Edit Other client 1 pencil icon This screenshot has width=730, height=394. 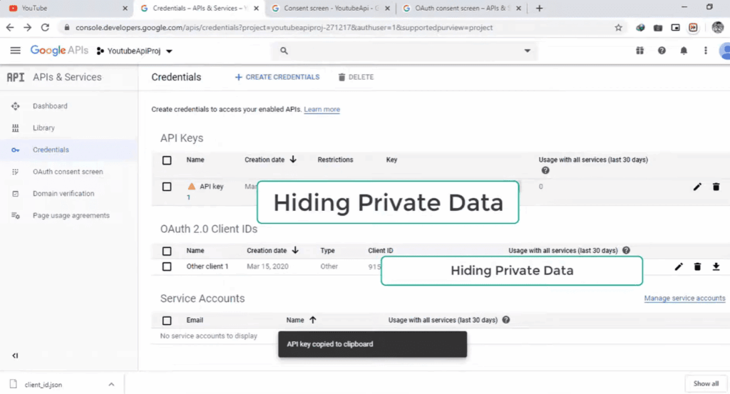click(x=679, y=266)
